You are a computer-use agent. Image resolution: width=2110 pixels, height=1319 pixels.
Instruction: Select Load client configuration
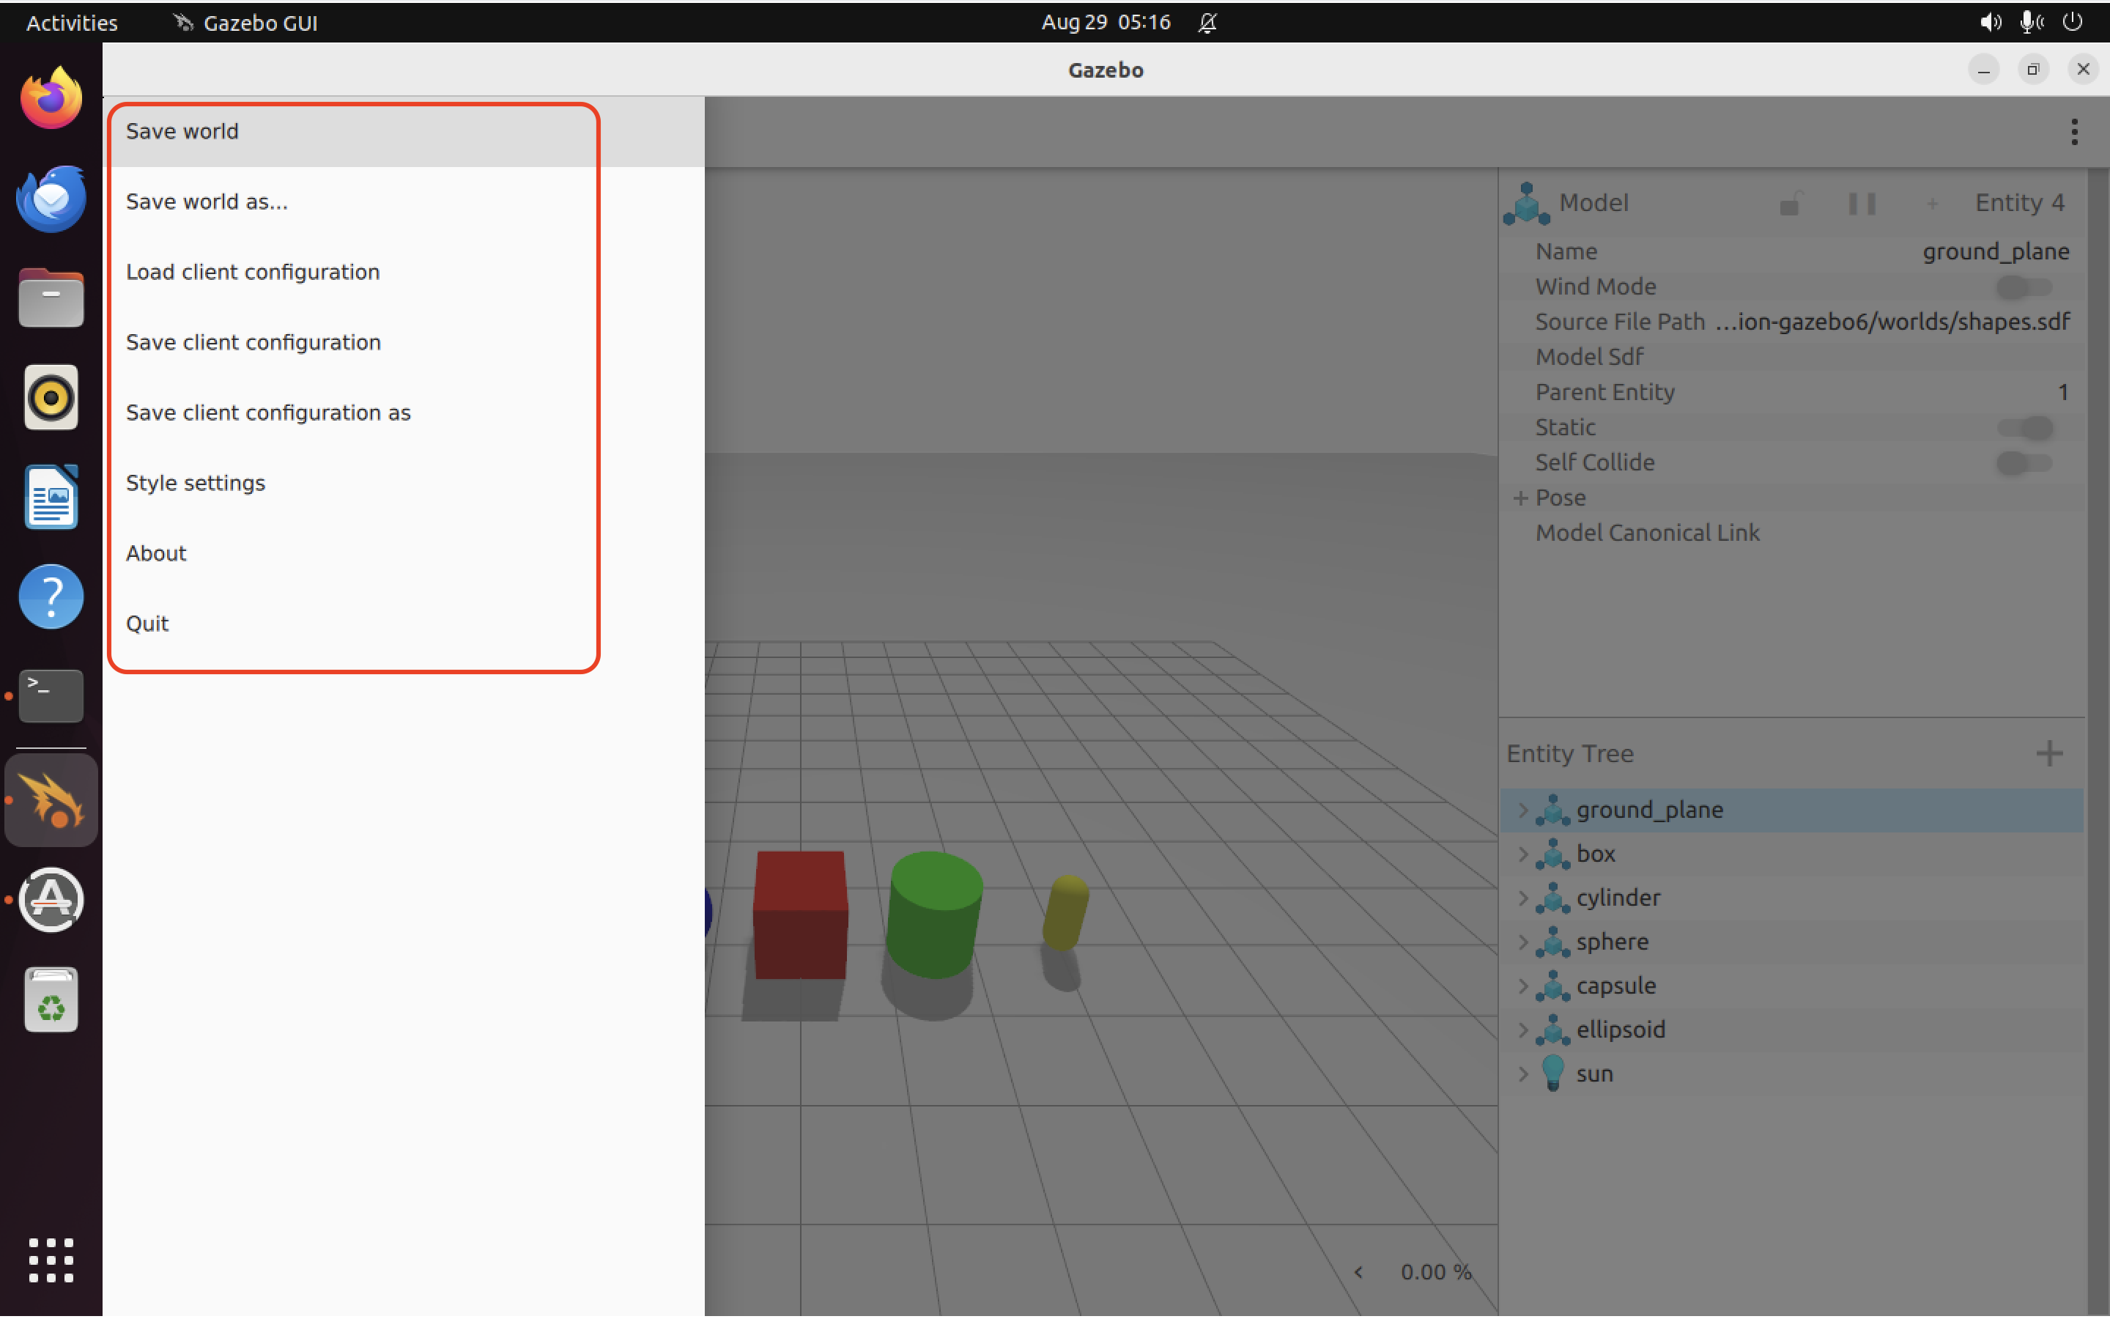(x=253, y=272)
